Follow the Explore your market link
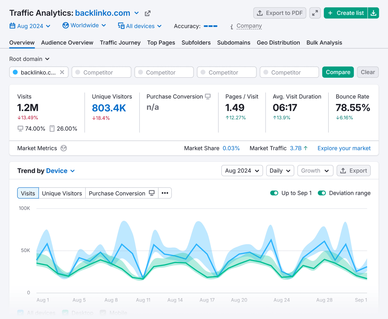 (x=344, y=148)
